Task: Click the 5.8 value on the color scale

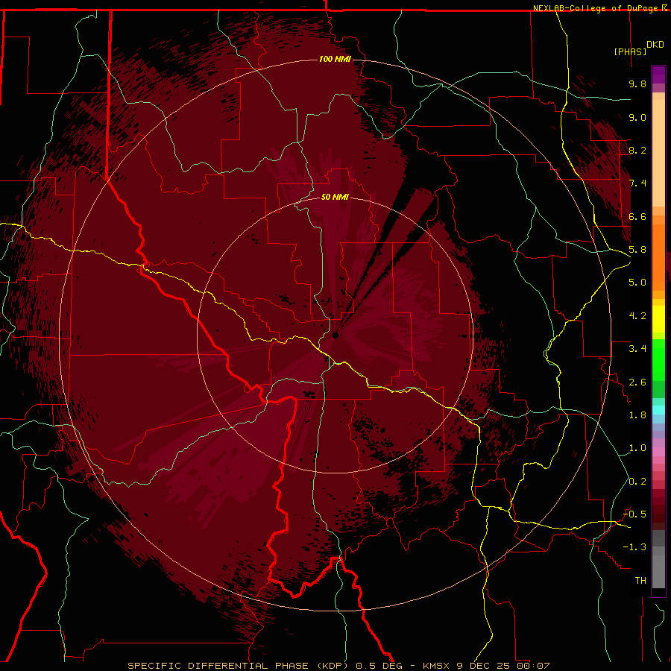Action: point(637,250)
